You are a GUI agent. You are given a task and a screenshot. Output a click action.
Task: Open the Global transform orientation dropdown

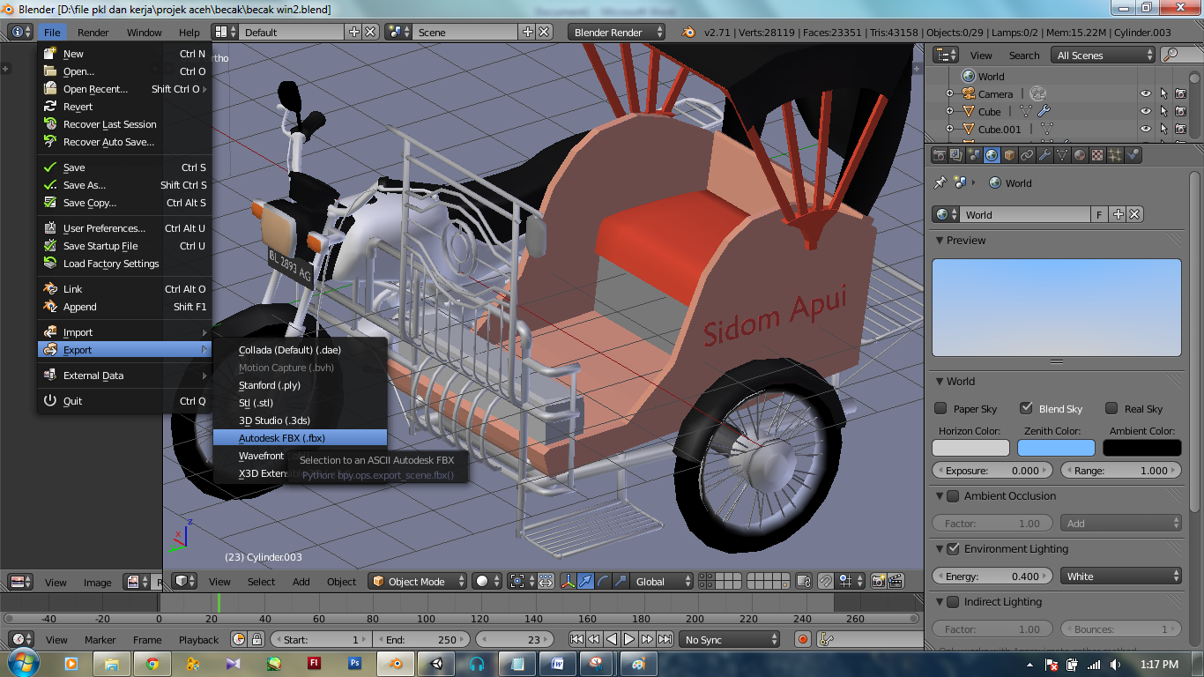(x=661, y=581)
